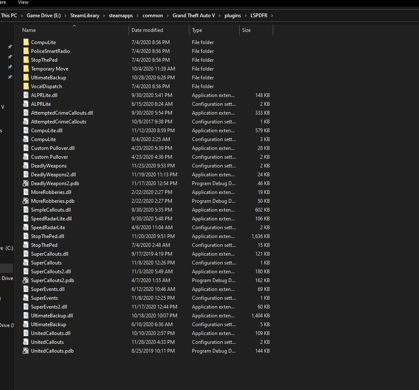Sort files by the Size column header
Viewport: 419px width, 390px height.
click(246, 30)
